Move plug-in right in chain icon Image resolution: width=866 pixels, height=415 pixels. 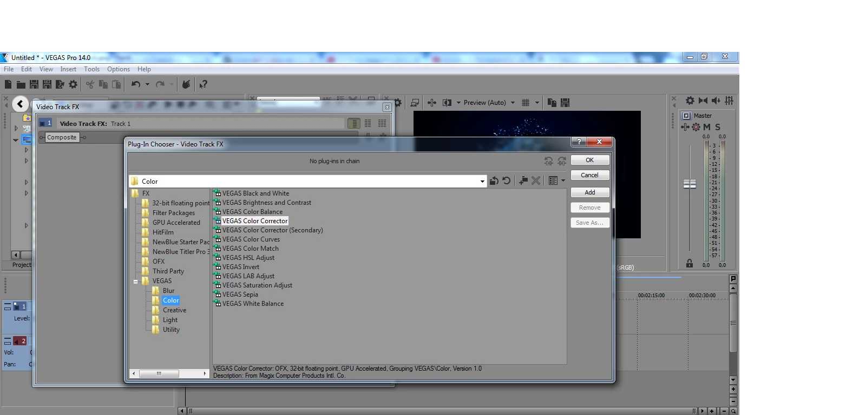562,161
